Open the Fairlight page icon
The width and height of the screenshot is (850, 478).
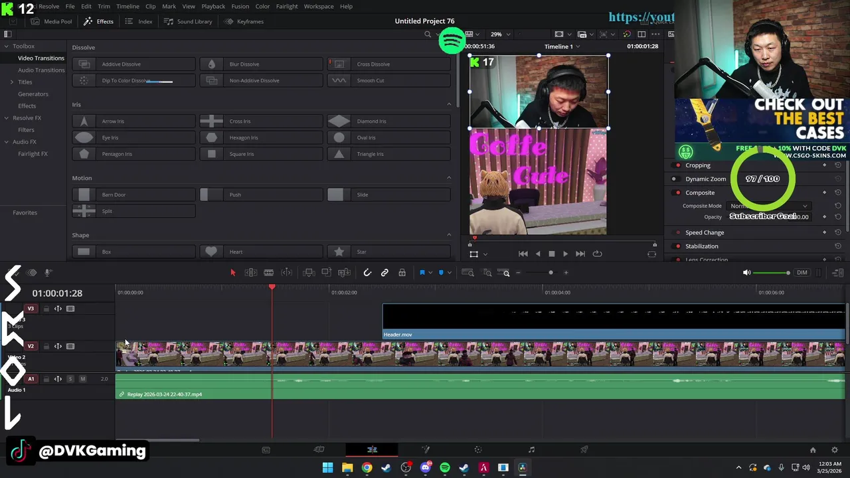[531, 450]
